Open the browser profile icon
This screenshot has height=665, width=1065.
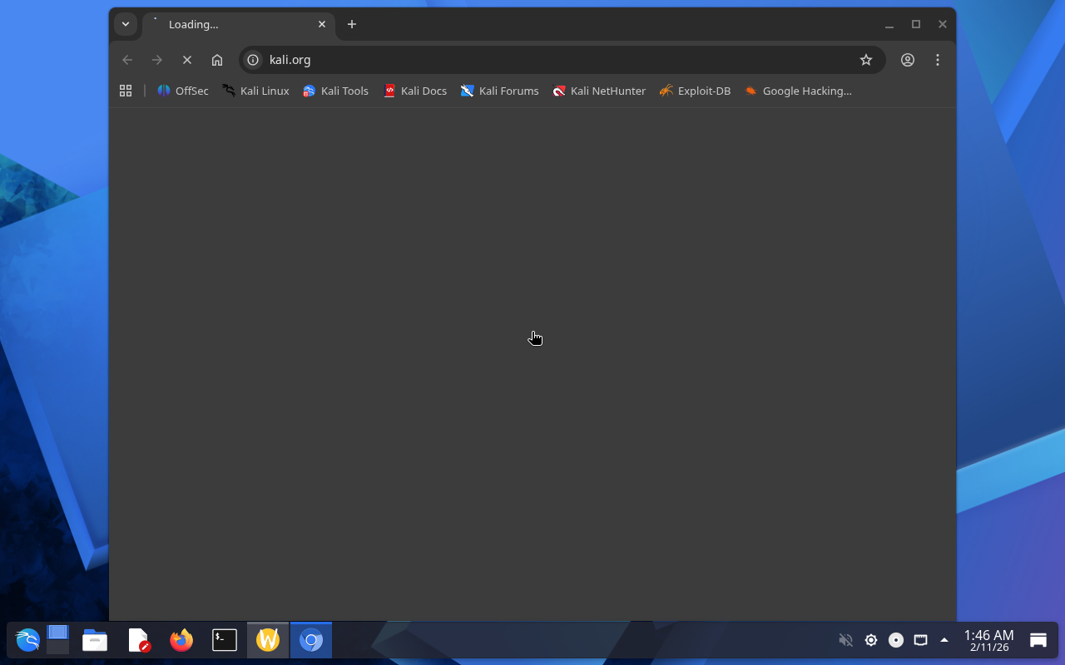(x=907, y=60)
